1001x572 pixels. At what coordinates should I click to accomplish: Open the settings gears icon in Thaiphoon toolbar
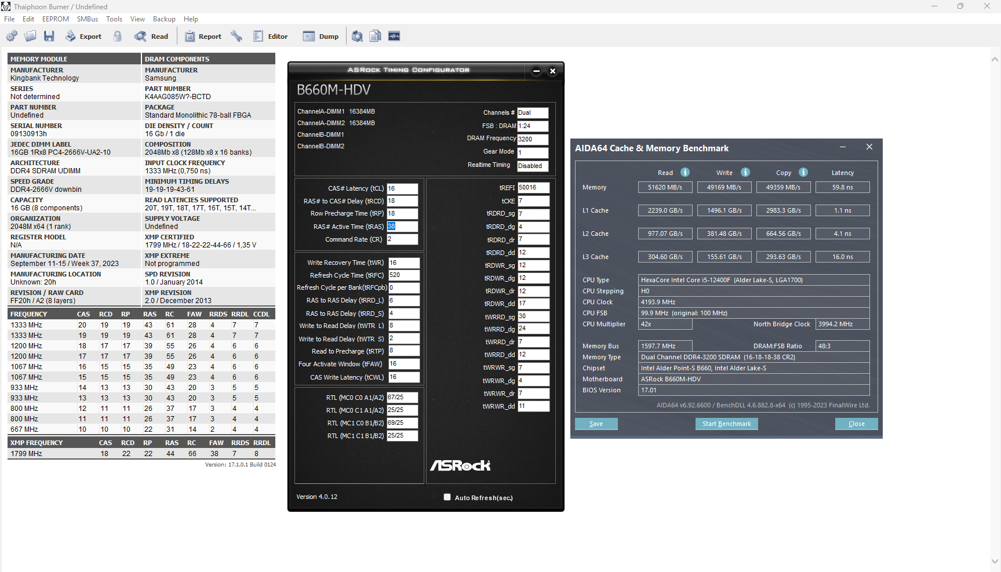tap(12, 37)
